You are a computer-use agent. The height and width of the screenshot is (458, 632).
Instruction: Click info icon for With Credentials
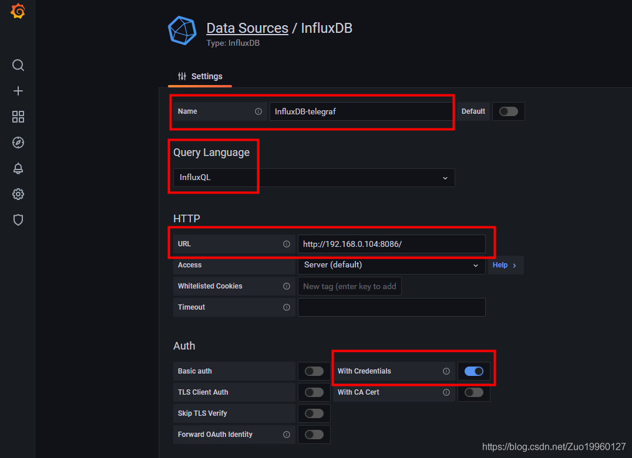(446, 371)
